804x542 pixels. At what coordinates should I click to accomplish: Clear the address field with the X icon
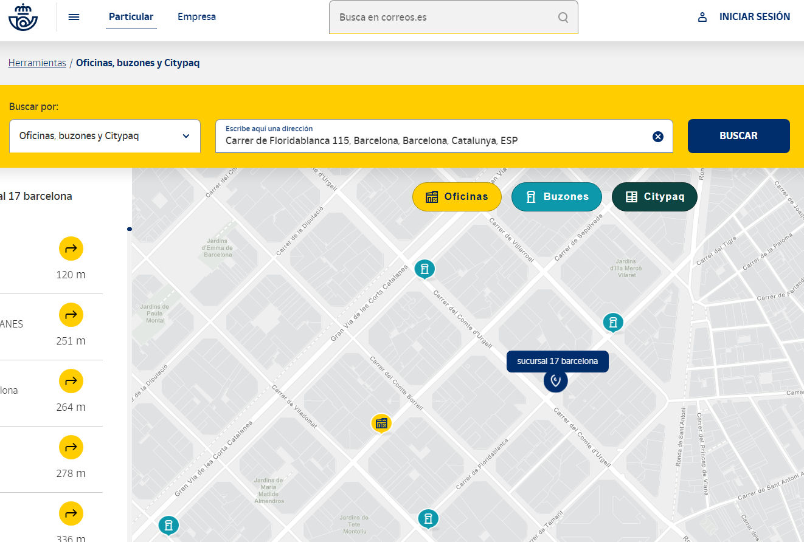click(x=658, y=137)
